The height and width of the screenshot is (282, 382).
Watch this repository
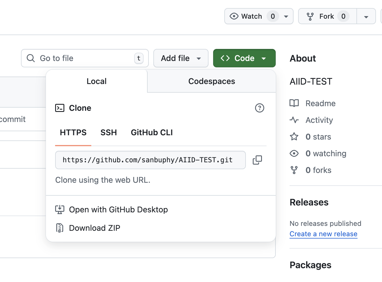tap(246, 16)
